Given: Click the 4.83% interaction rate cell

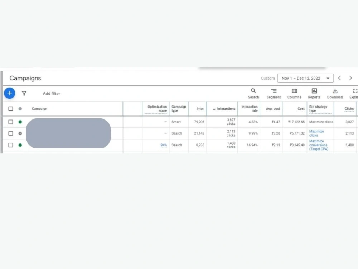Looking at the screenshot, I should click(253, 122).
